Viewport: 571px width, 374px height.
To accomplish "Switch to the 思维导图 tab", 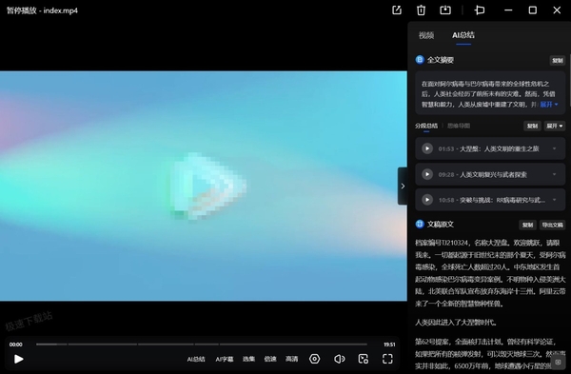I will pyautogui.click(x=459, y=126).
